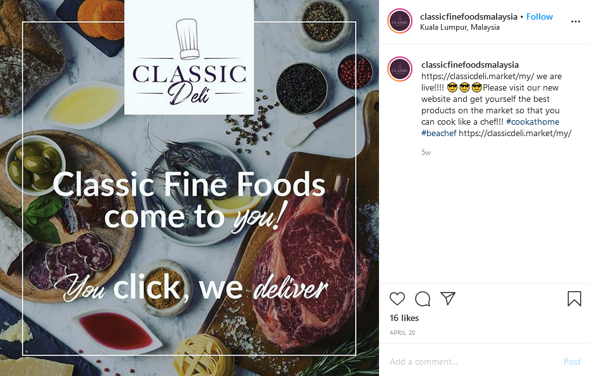Save the post with the bookmark icon
589x376 pixels.
(x=574, y=299)
